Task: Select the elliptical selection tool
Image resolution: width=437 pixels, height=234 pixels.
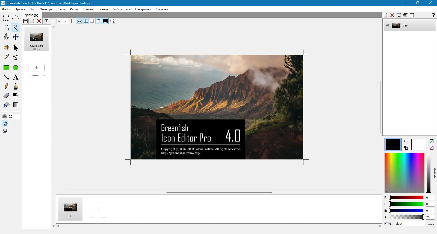Action: pyautogui.click(x=16, y=18)
